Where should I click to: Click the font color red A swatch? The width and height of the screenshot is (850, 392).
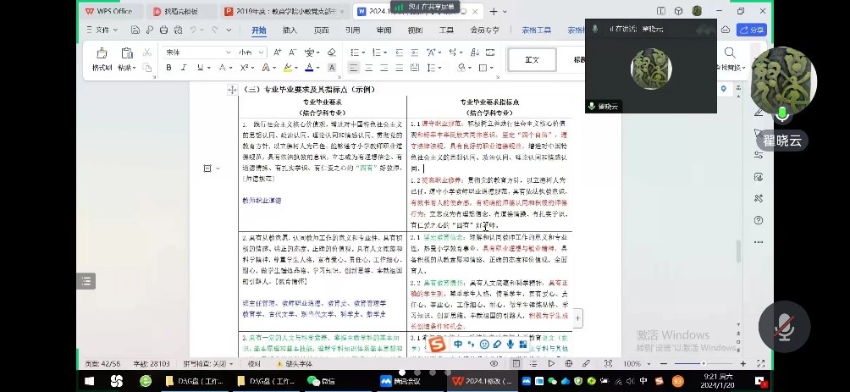pyautogui.click(x=310, y=68)
